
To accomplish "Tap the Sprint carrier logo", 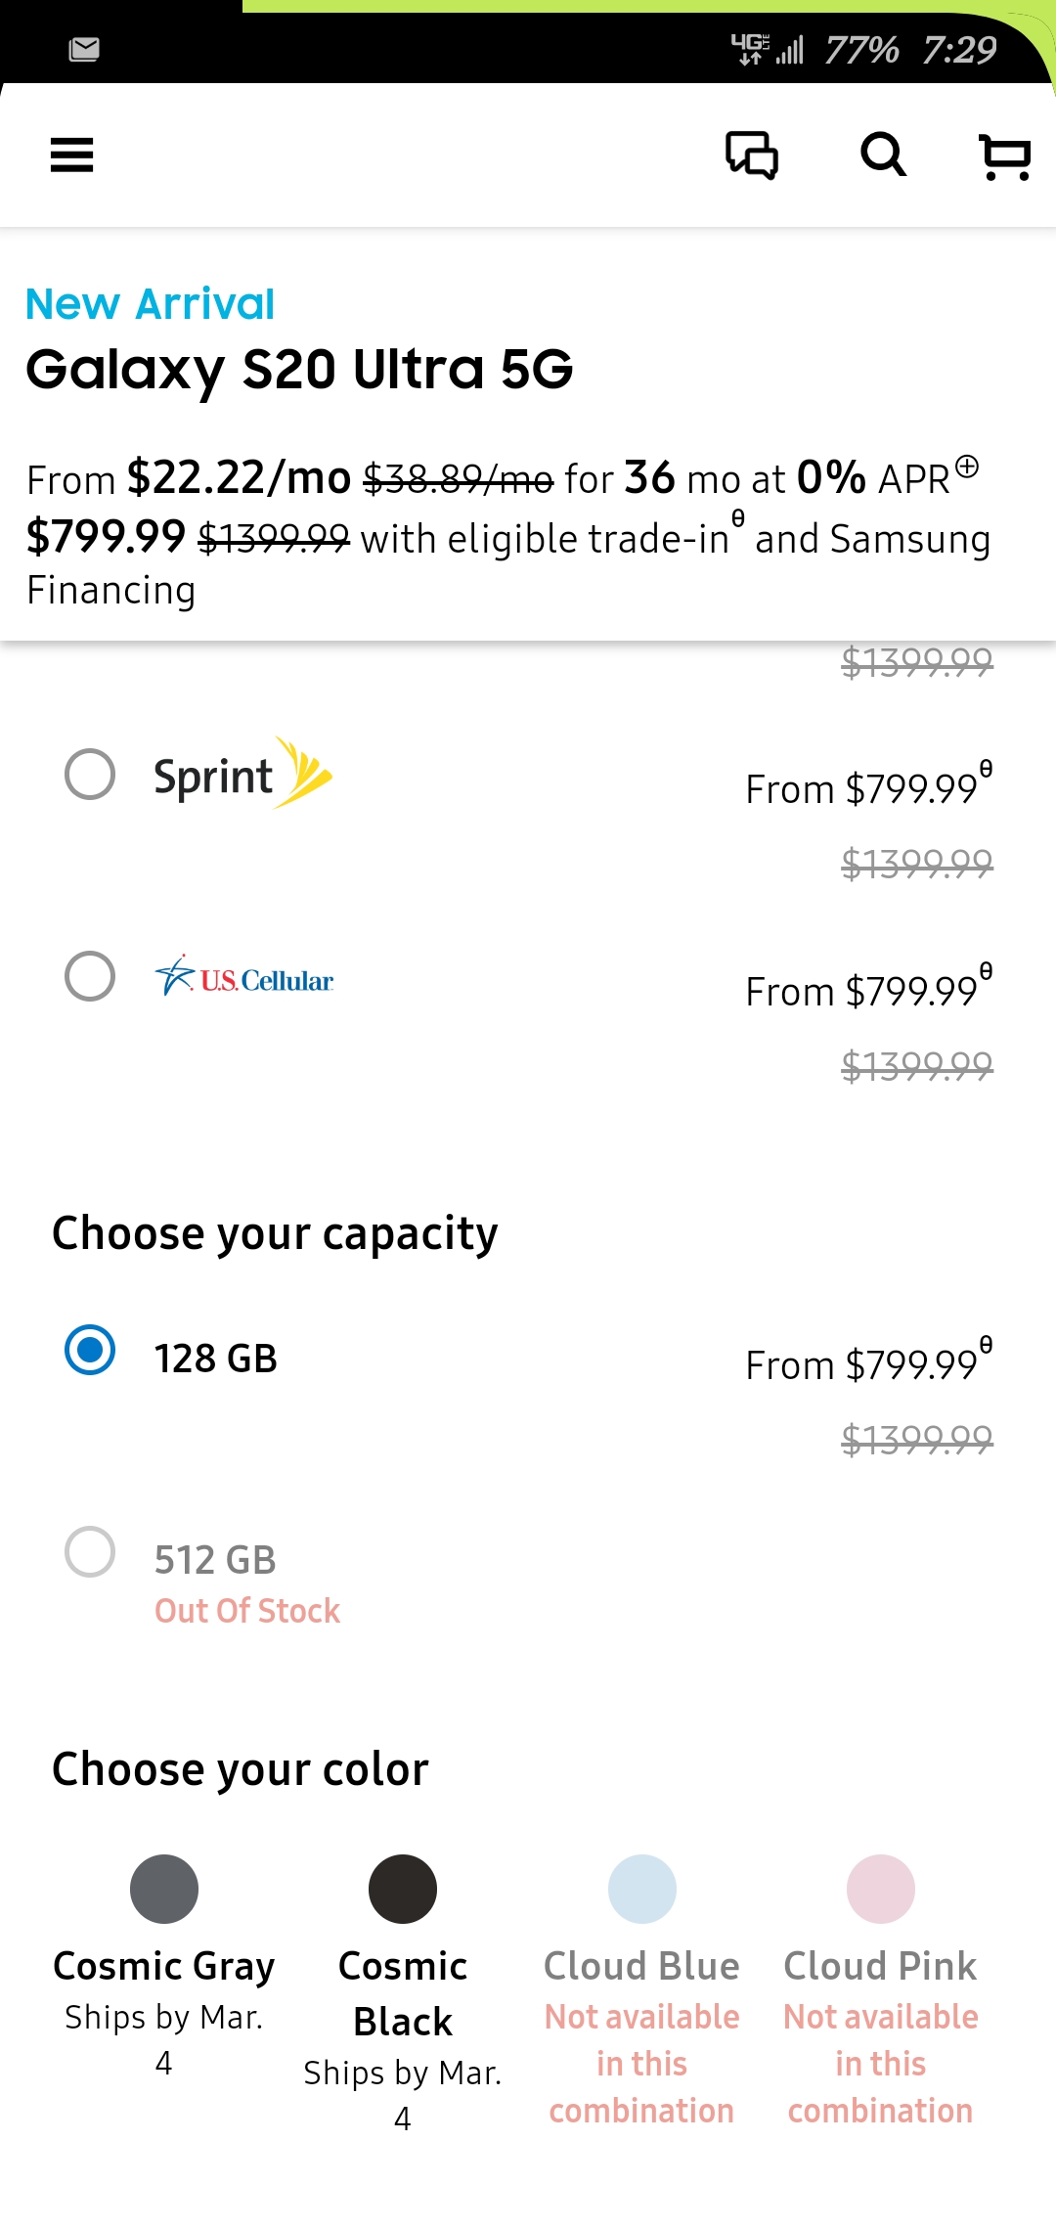I will click(x=243, y=775).
